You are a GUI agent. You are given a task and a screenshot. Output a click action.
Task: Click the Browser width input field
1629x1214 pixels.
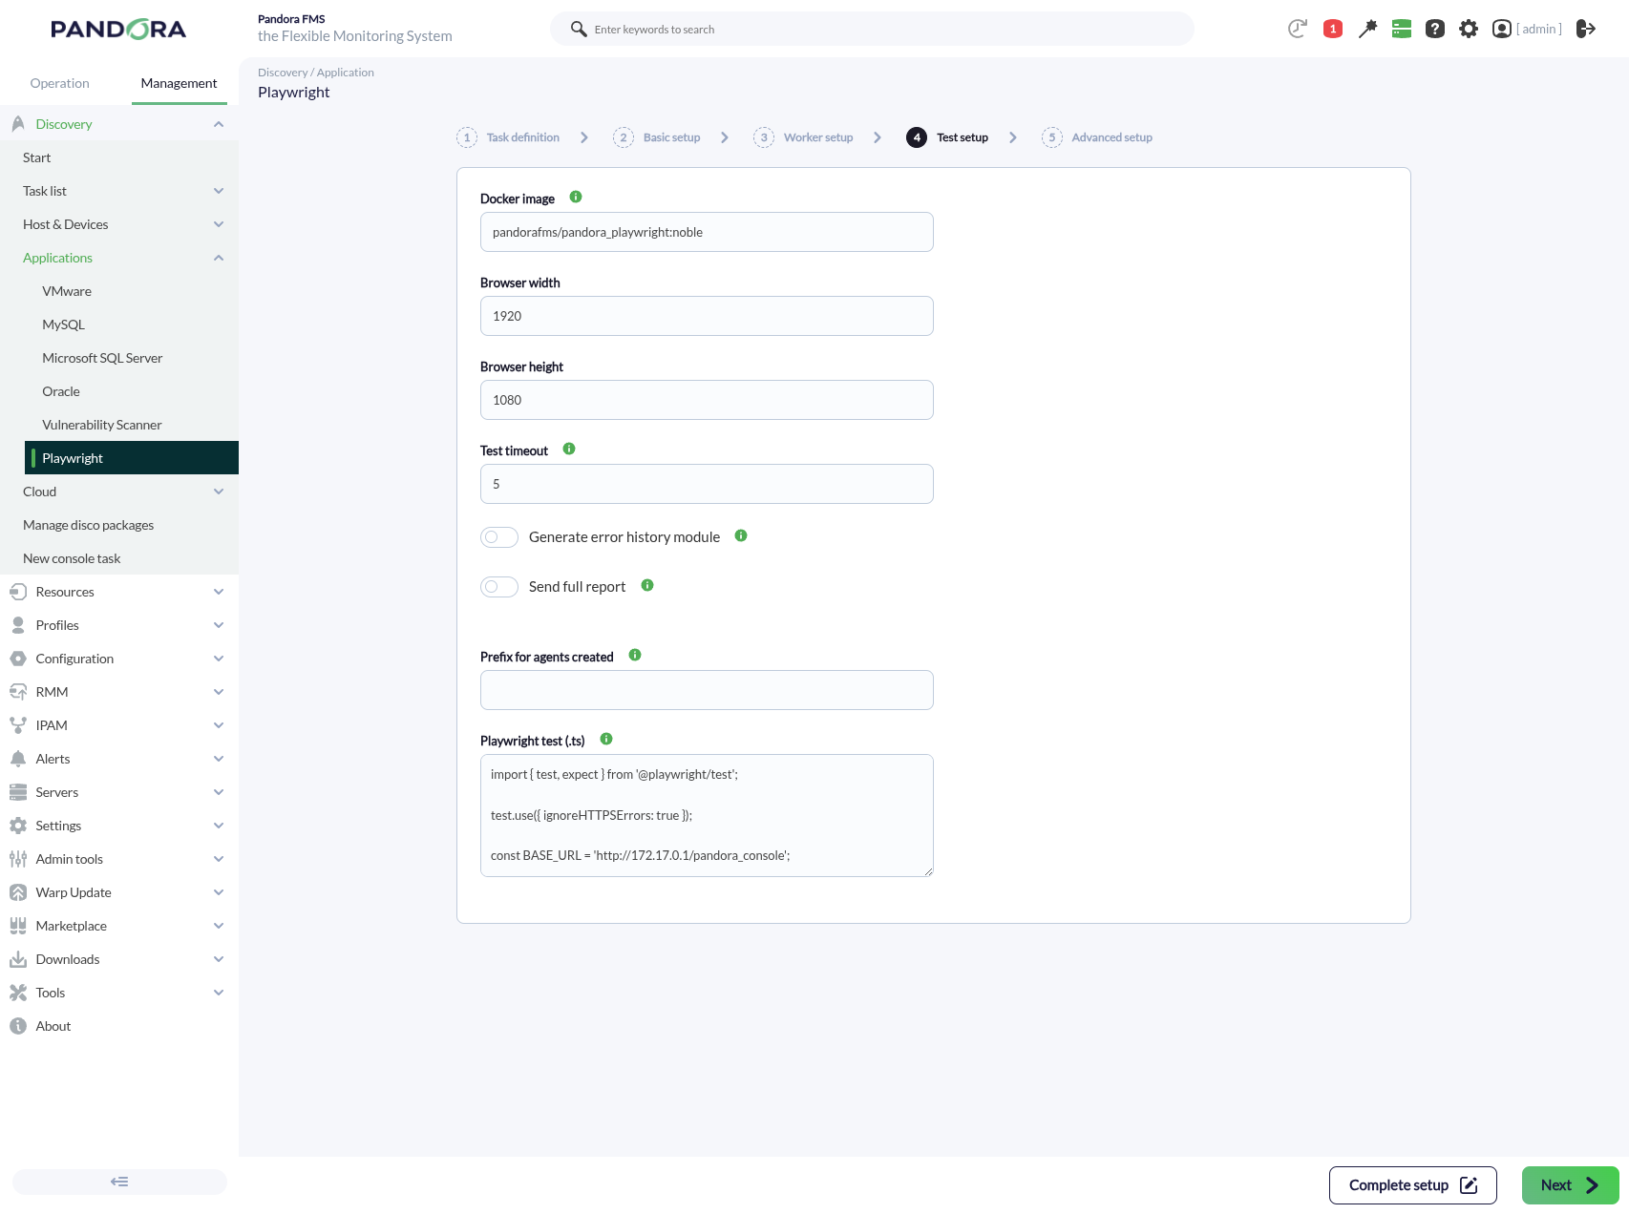(707, 316)
